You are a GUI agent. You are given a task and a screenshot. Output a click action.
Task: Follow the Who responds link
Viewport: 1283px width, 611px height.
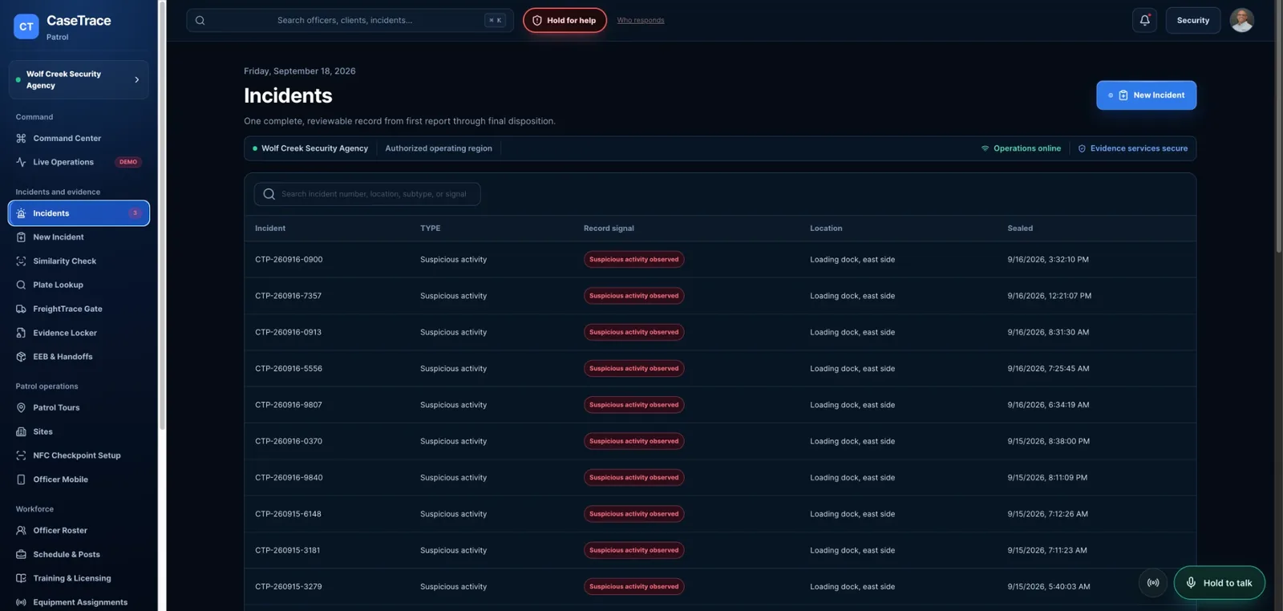pos(641,21)
